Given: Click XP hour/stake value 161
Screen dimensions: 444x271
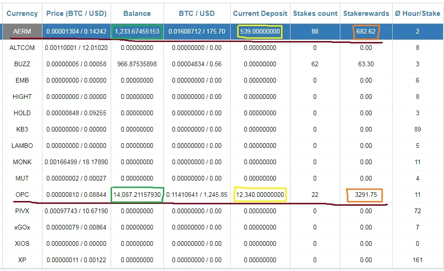Looking at the screenshot, I should pyautogui.click(x=418, y=260).
